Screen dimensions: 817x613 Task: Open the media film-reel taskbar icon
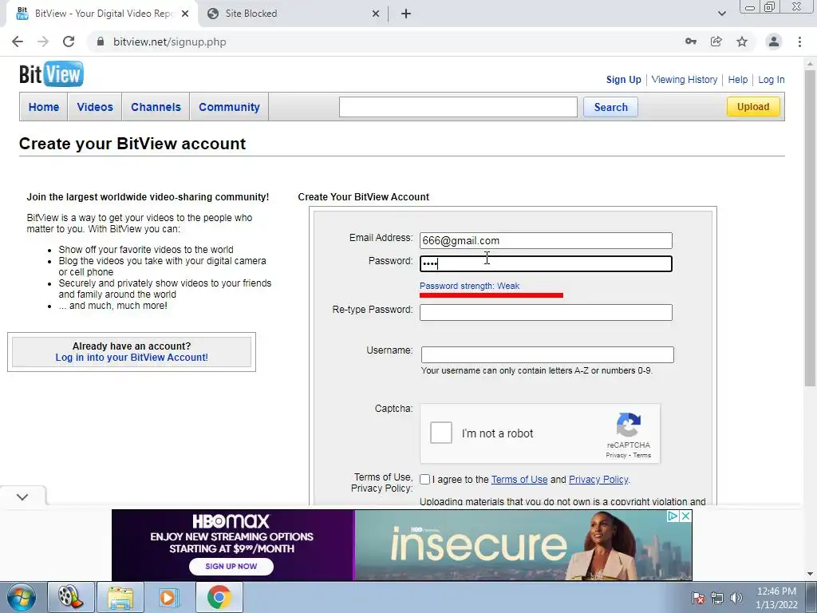coord(71,597)
